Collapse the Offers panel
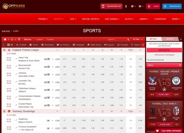 coord(180,65)
